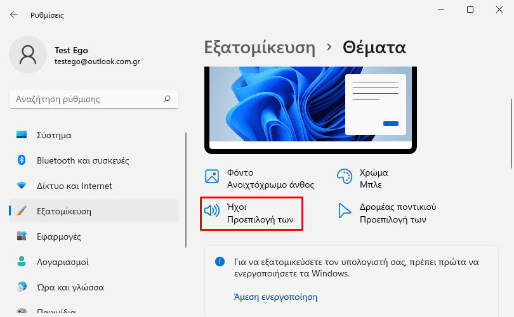Click the Ώρα και γλώσσα globe icon

tap(22, 287)
